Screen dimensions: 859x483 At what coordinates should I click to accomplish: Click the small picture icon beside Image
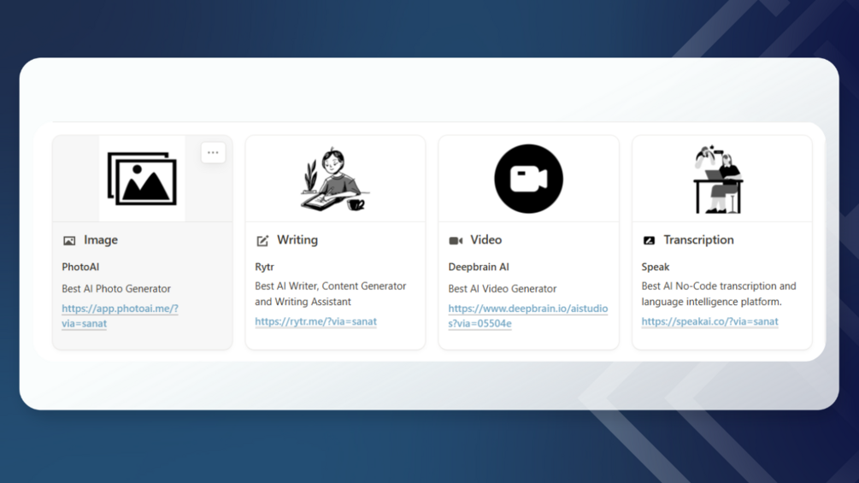click(69, 240)
